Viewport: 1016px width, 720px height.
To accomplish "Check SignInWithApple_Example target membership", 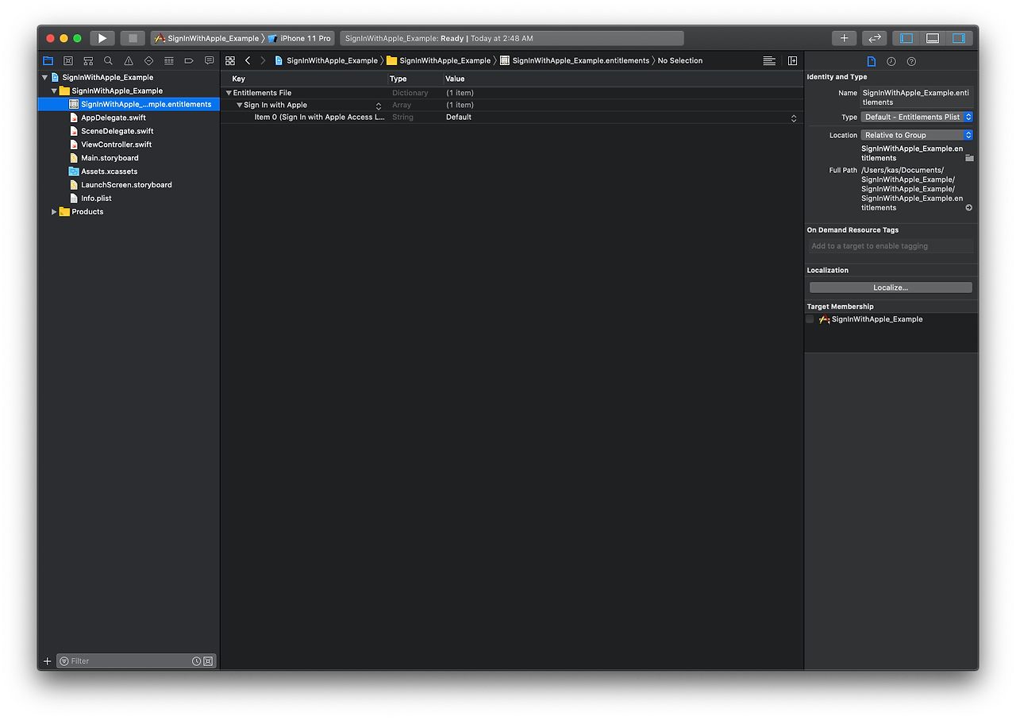I will [x=810, y=320].
